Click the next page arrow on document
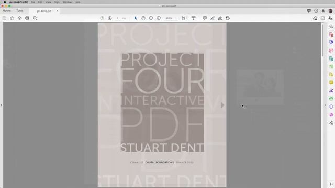This screenshot has height=188, width=335. (222, 105)
